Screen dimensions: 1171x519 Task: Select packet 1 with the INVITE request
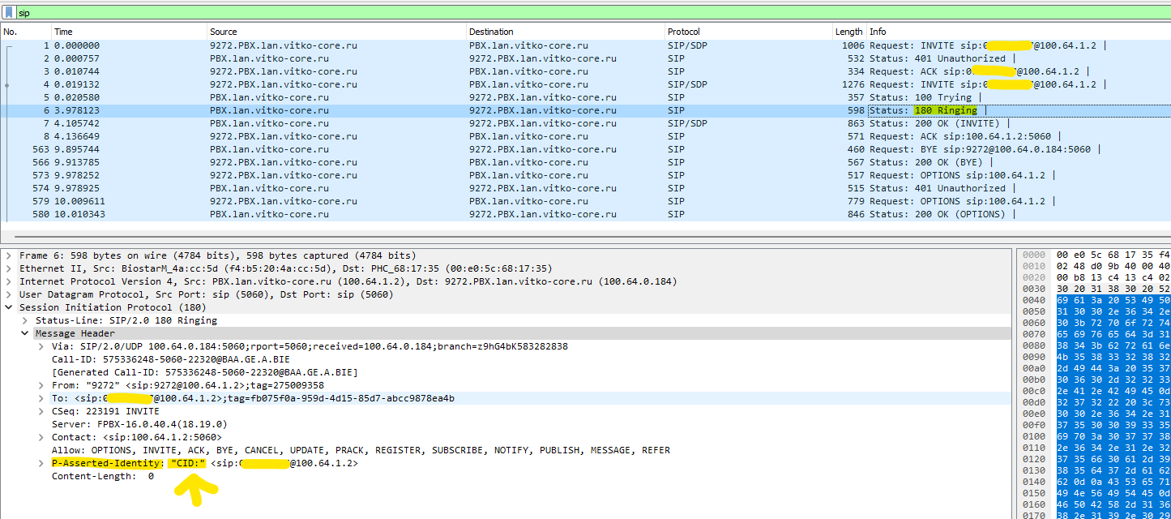point(324,45)
